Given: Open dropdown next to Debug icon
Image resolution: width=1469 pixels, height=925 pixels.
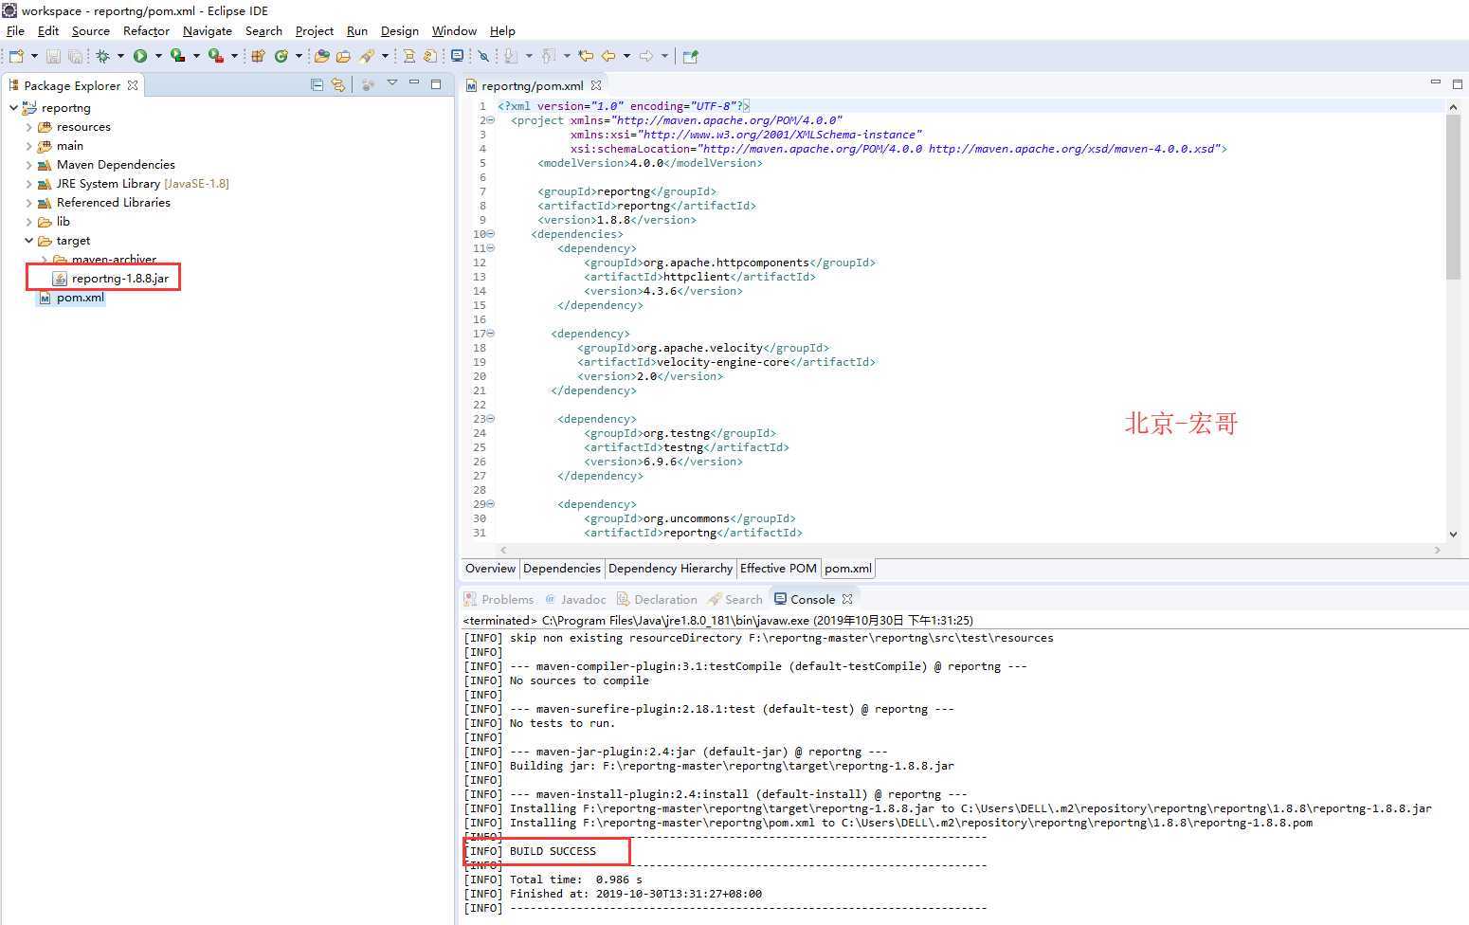Looking at the screenshot, I should [x=120, y=56].
